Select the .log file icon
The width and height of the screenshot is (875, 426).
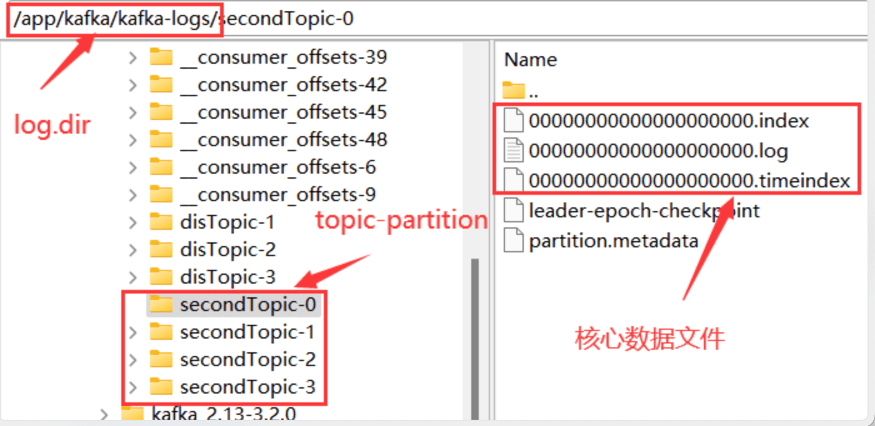pos(514,151)
